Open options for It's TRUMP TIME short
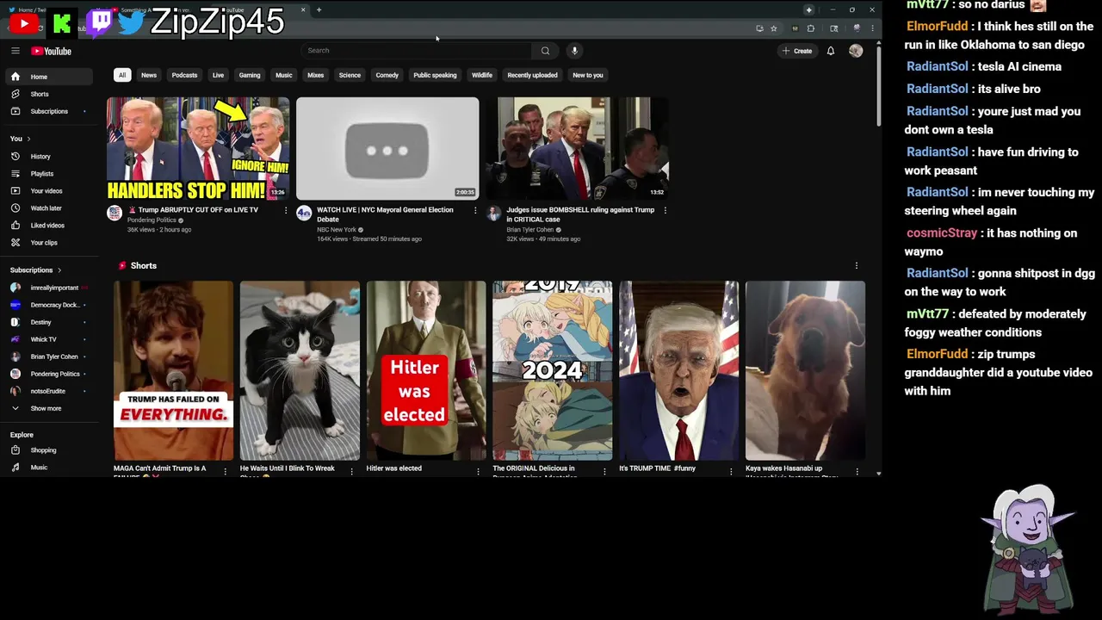This screenshot has width=1102, height=620. click(730, 471)
